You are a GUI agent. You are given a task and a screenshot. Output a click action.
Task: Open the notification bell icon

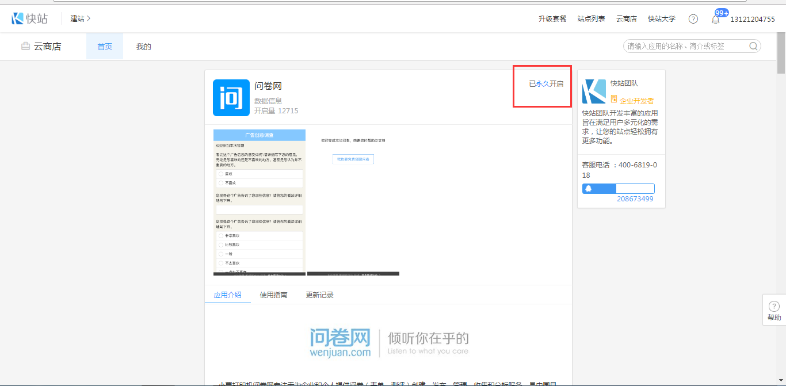(x=715, y=19)
